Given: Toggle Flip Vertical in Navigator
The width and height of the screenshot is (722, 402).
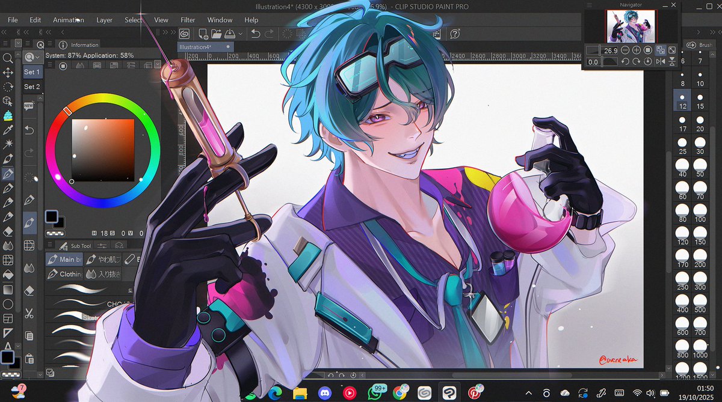Looking at the screenshot, I should click(x=672, y=61).
